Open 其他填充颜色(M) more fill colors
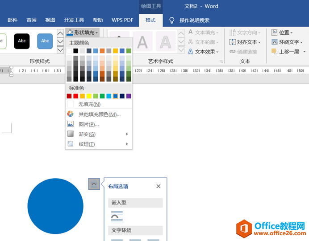 tap(99, 114)
